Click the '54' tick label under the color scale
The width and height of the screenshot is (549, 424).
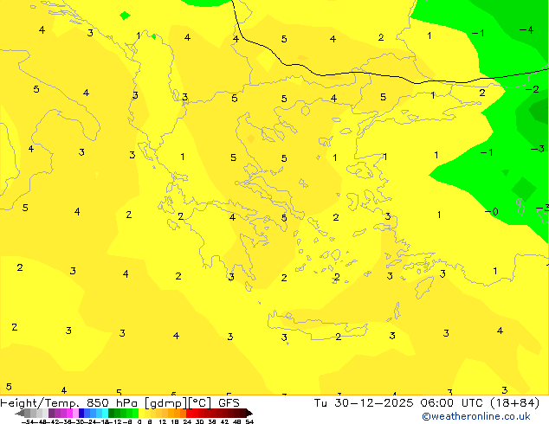pos(249,421)
